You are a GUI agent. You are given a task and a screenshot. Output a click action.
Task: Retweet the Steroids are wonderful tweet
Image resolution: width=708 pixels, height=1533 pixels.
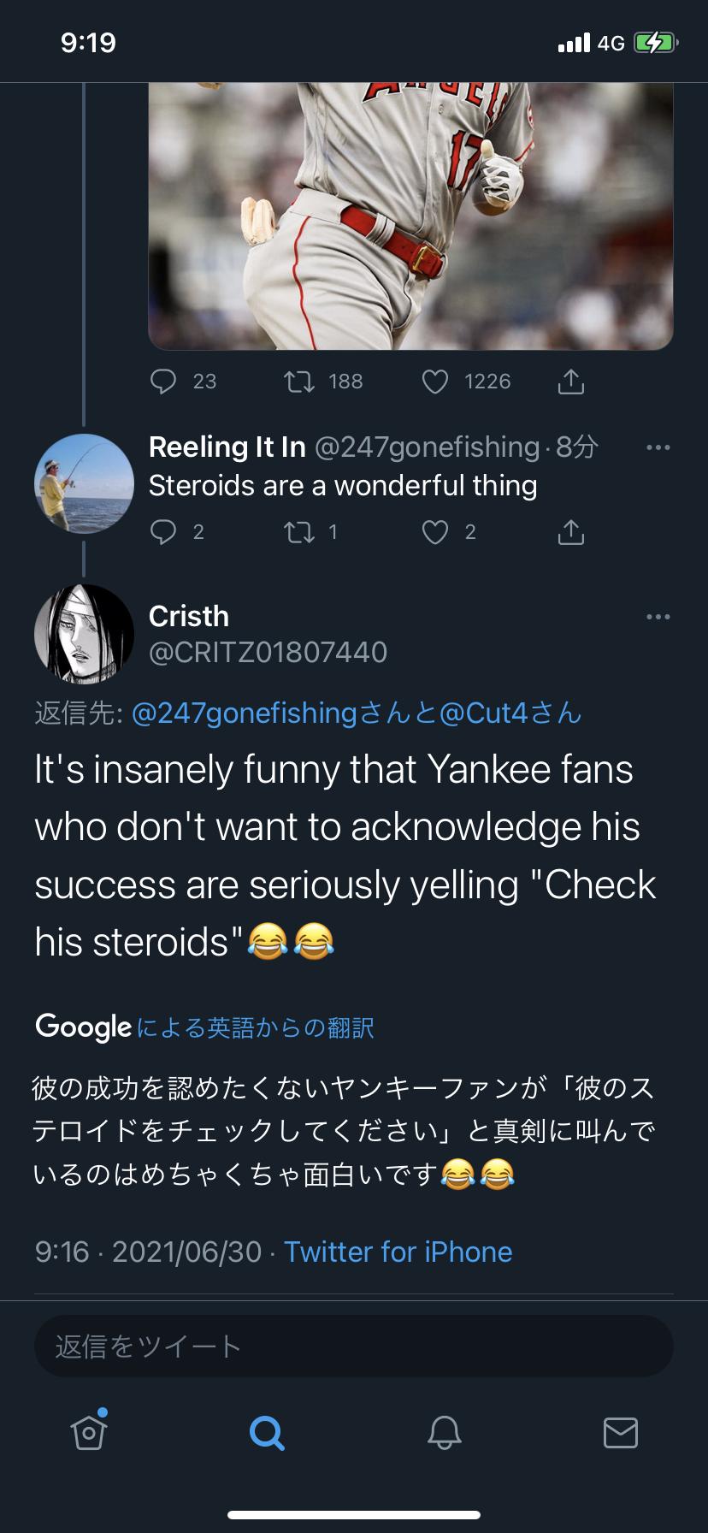(x=298, y=532)
